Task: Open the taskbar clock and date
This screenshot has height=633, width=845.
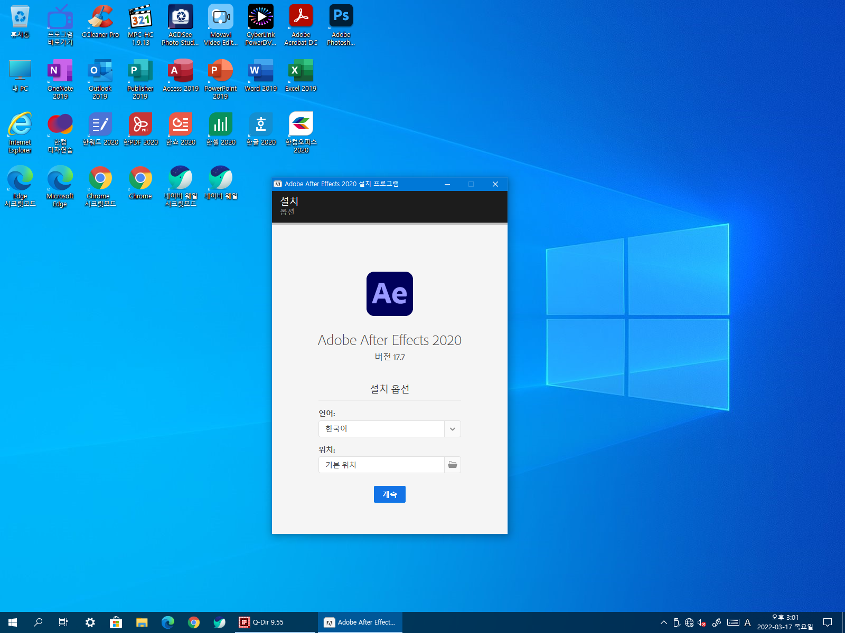Action: coord(785,622)
